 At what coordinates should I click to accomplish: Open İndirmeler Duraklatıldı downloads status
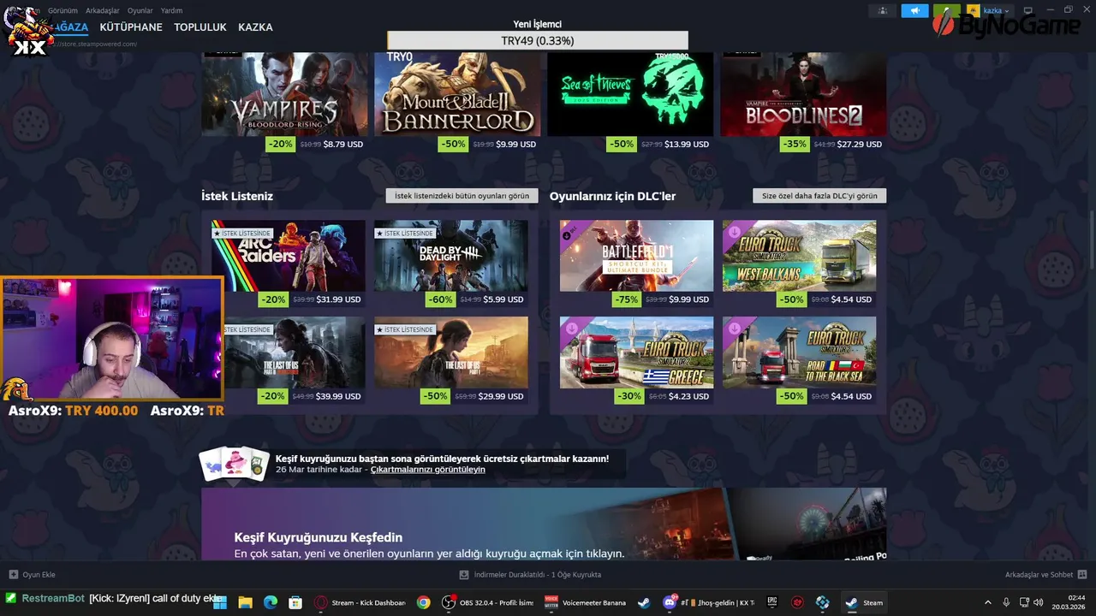coord(530,575)
